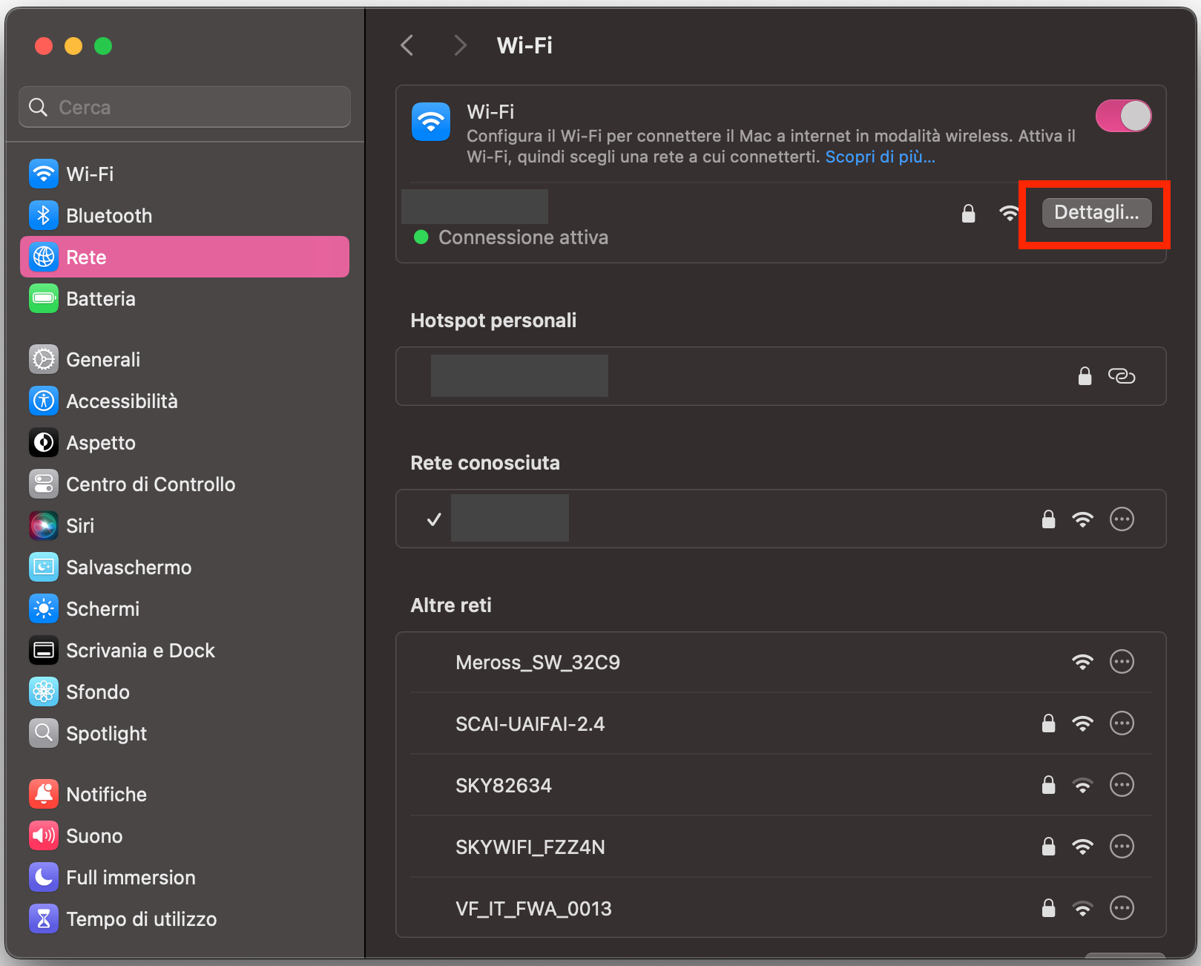This screenshot has height=966, width=1201.
Task: Open the Batteria settings icon
Action: [44, 298]
